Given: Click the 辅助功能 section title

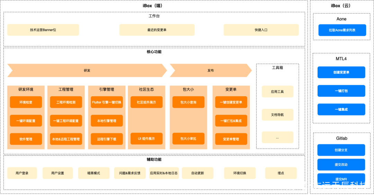Looking at the screenshot, I should click(x=154, y=160).
